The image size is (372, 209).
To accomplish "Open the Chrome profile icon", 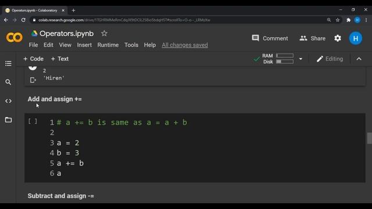I will (x=357, y=20).
